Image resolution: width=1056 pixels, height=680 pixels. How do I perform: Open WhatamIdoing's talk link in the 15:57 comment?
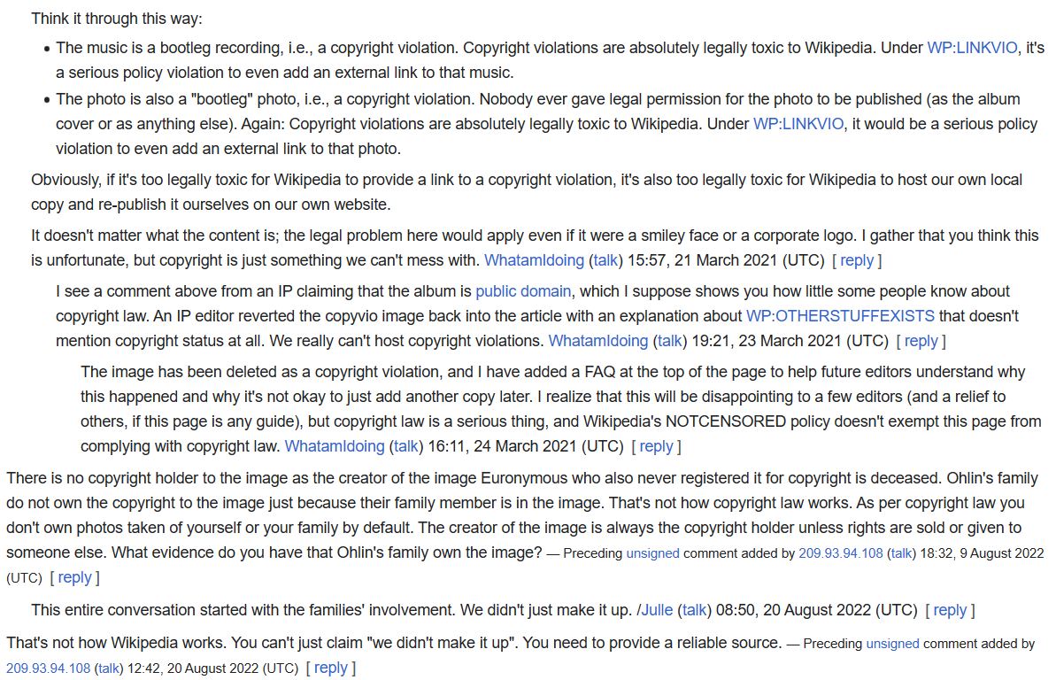click(x=605, y=260)
